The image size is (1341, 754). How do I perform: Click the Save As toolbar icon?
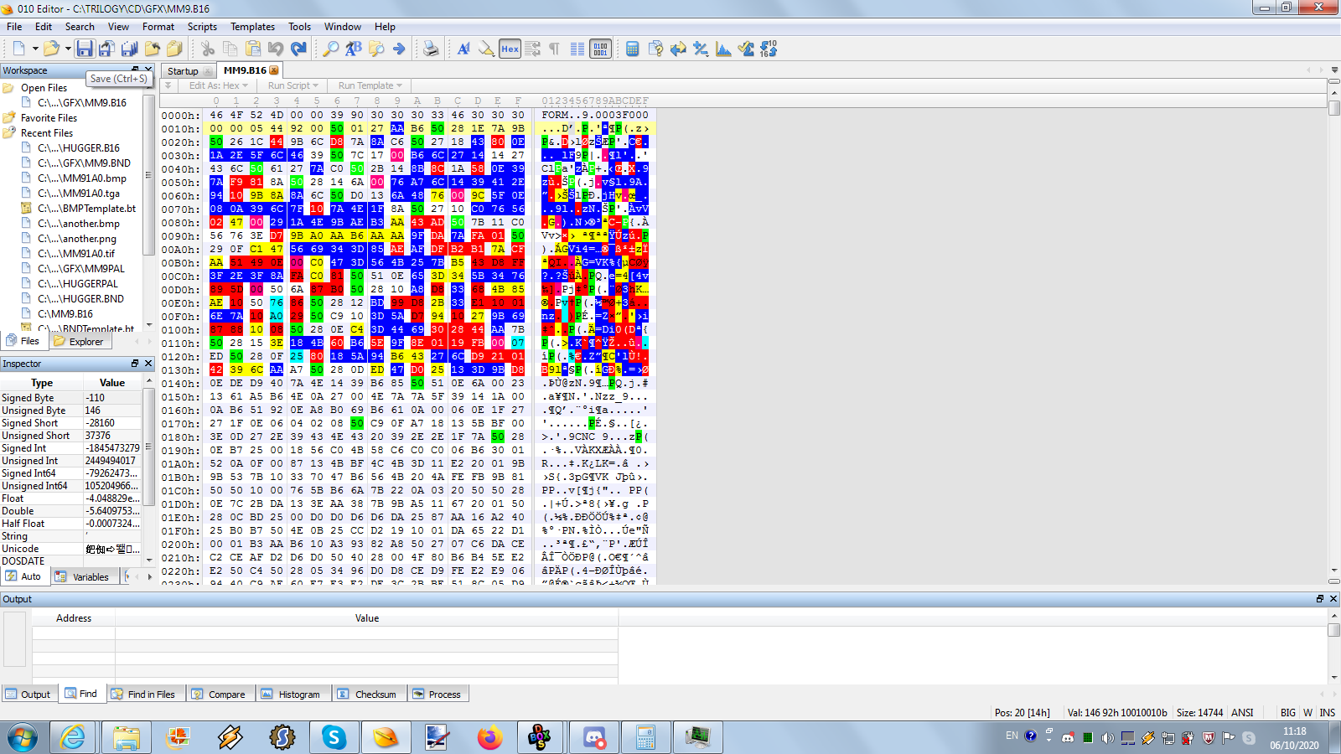pyautogui.click(x=106, y=49)
